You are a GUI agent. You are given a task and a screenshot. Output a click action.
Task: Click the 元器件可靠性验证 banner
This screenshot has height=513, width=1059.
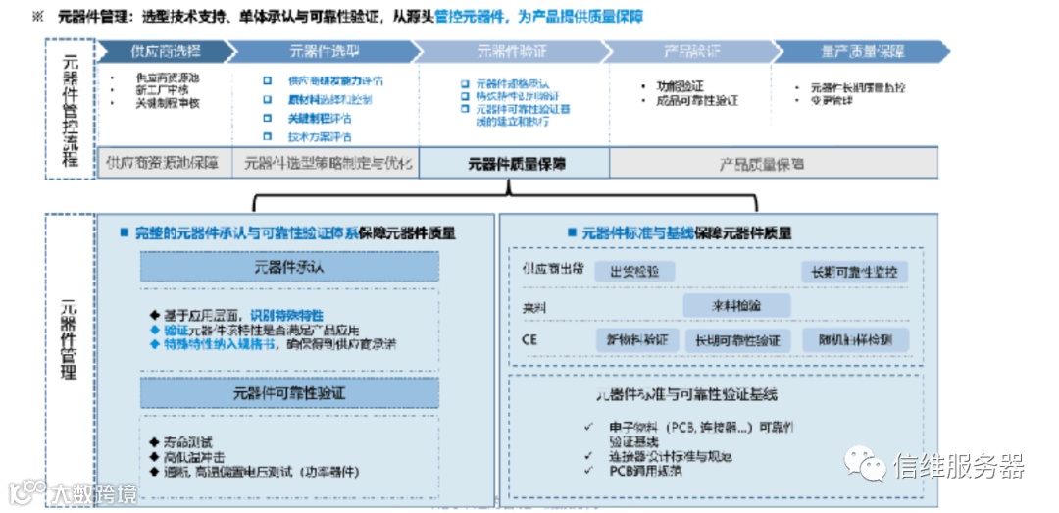[x=289, y=392]
